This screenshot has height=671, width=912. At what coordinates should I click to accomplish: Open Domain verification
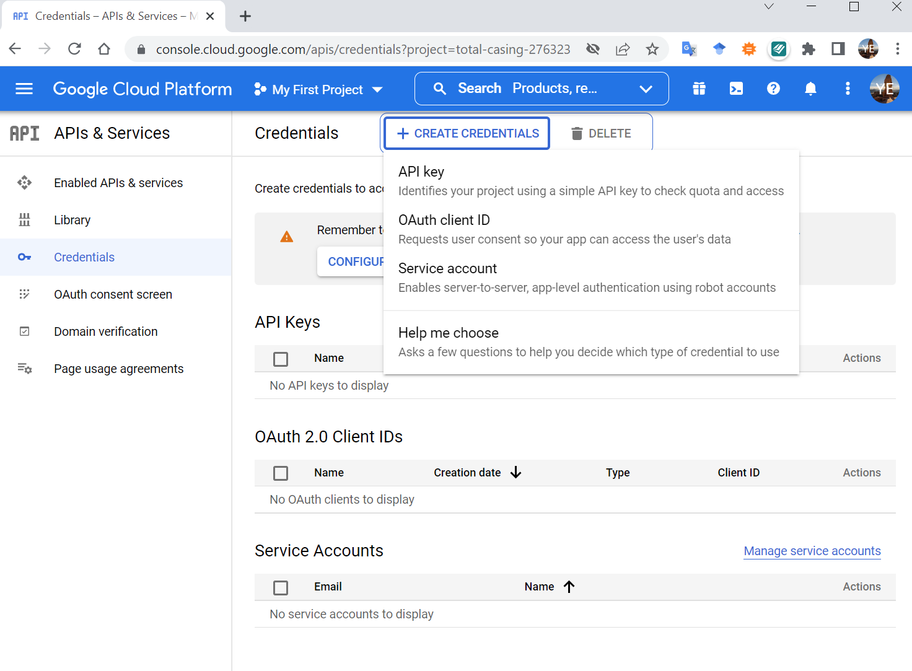click(x=116, y=331)
